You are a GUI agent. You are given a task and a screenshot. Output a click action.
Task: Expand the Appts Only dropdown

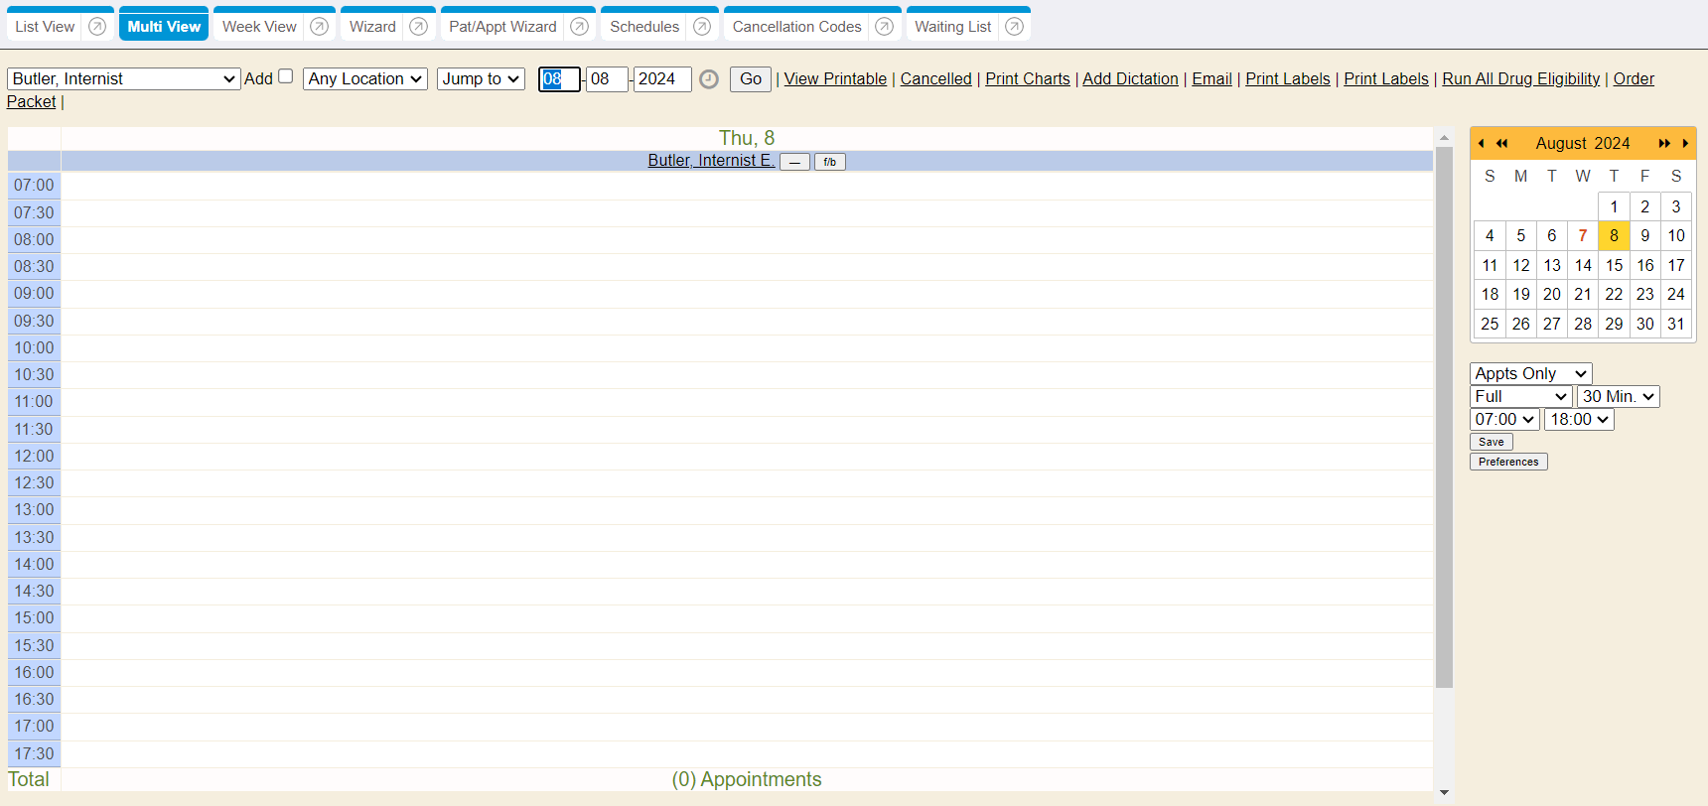(x=1530, y=374)
